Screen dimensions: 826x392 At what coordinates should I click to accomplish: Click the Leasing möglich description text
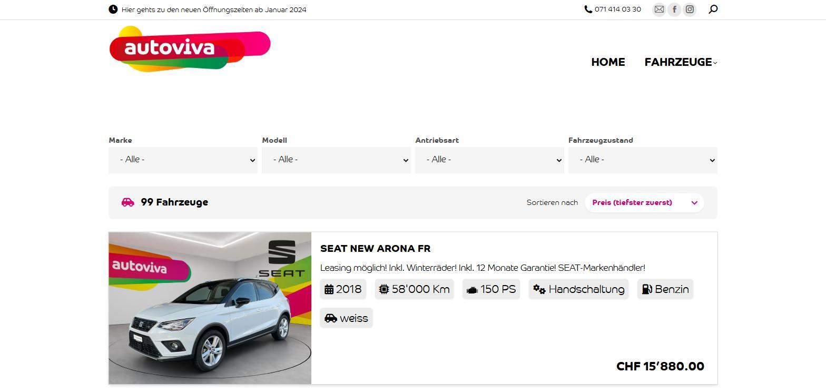click(483, 268)
